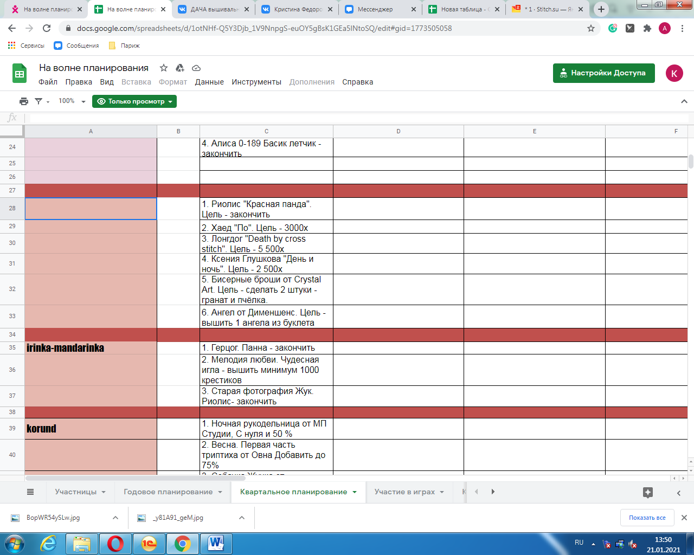Expand the Годовое планирование tab menu arrow
Image resolution: width=694 pixels, height=555 pixels.
[x=220, y=492]
